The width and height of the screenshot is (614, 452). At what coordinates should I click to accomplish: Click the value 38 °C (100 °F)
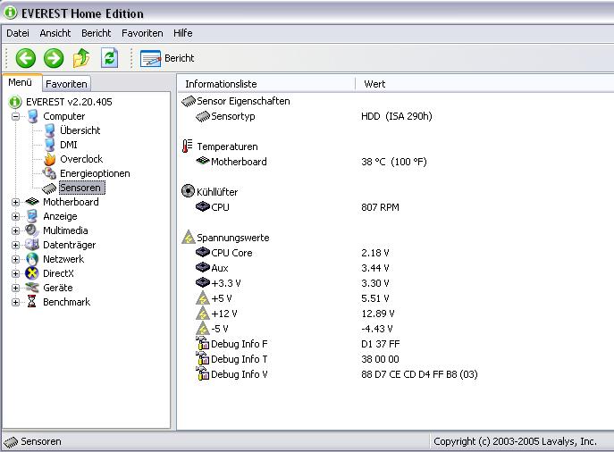pyautogui.click(x=394, y=162)
